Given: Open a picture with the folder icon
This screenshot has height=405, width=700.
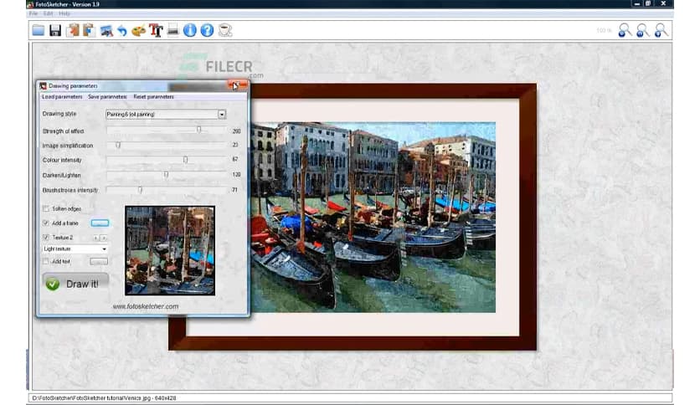Looking at the screenshot, I should [x=39, y=30].
